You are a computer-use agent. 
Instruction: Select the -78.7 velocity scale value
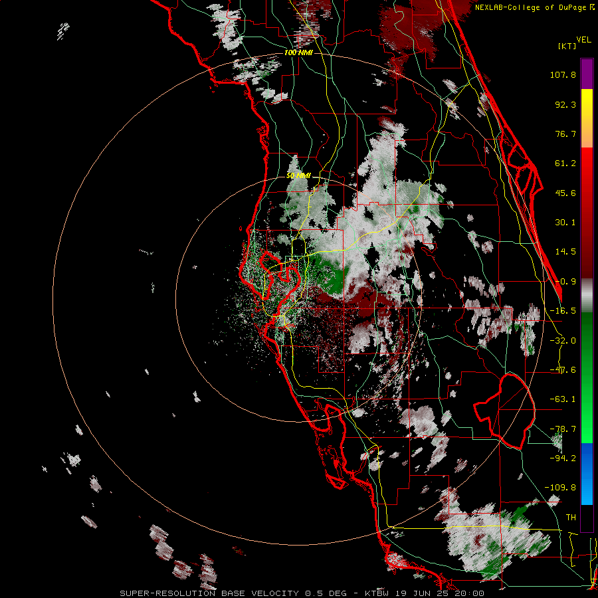563,429
